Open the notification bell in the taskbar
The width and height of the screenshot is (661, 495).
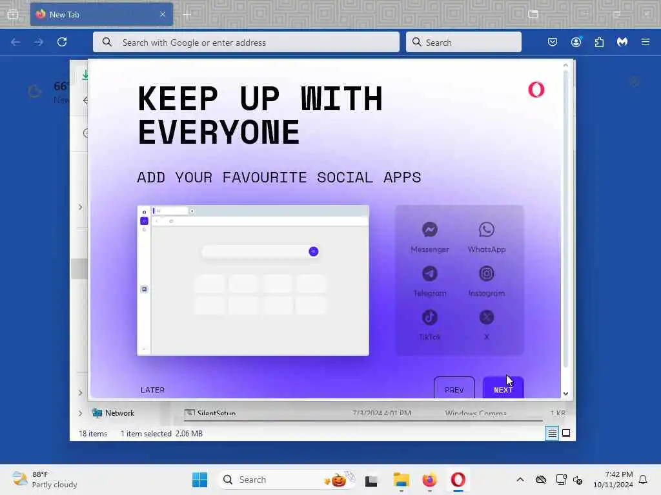(643, 480)
